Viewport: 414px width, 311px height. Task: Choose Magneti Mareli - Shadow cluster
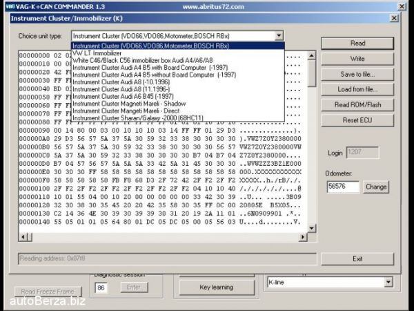[178, 104]
